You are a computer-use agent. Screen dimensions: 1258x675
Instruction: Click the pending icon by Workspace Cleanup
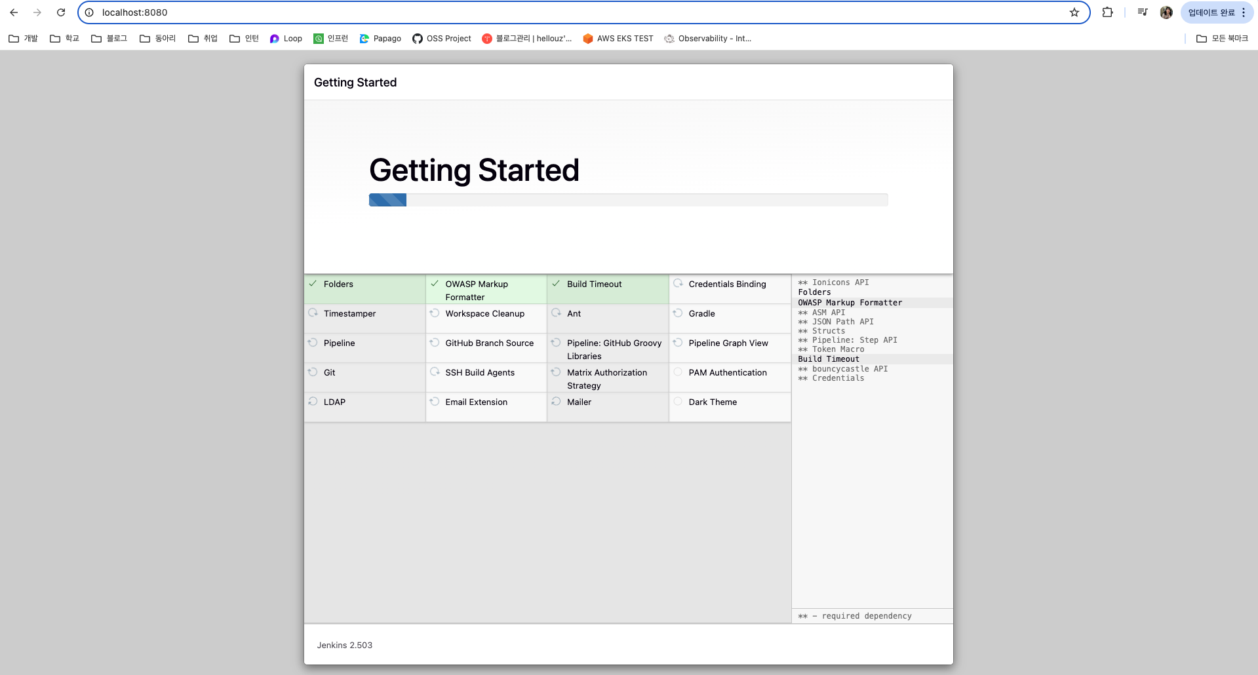point(435,313)
